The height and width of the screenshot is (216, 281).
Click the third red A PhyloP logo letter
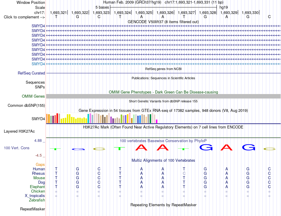[226, 147]
